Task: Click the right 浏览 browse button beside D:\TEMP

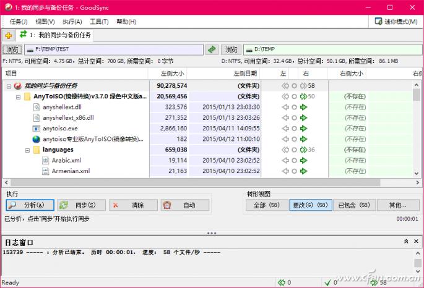Action: point(231,49)
